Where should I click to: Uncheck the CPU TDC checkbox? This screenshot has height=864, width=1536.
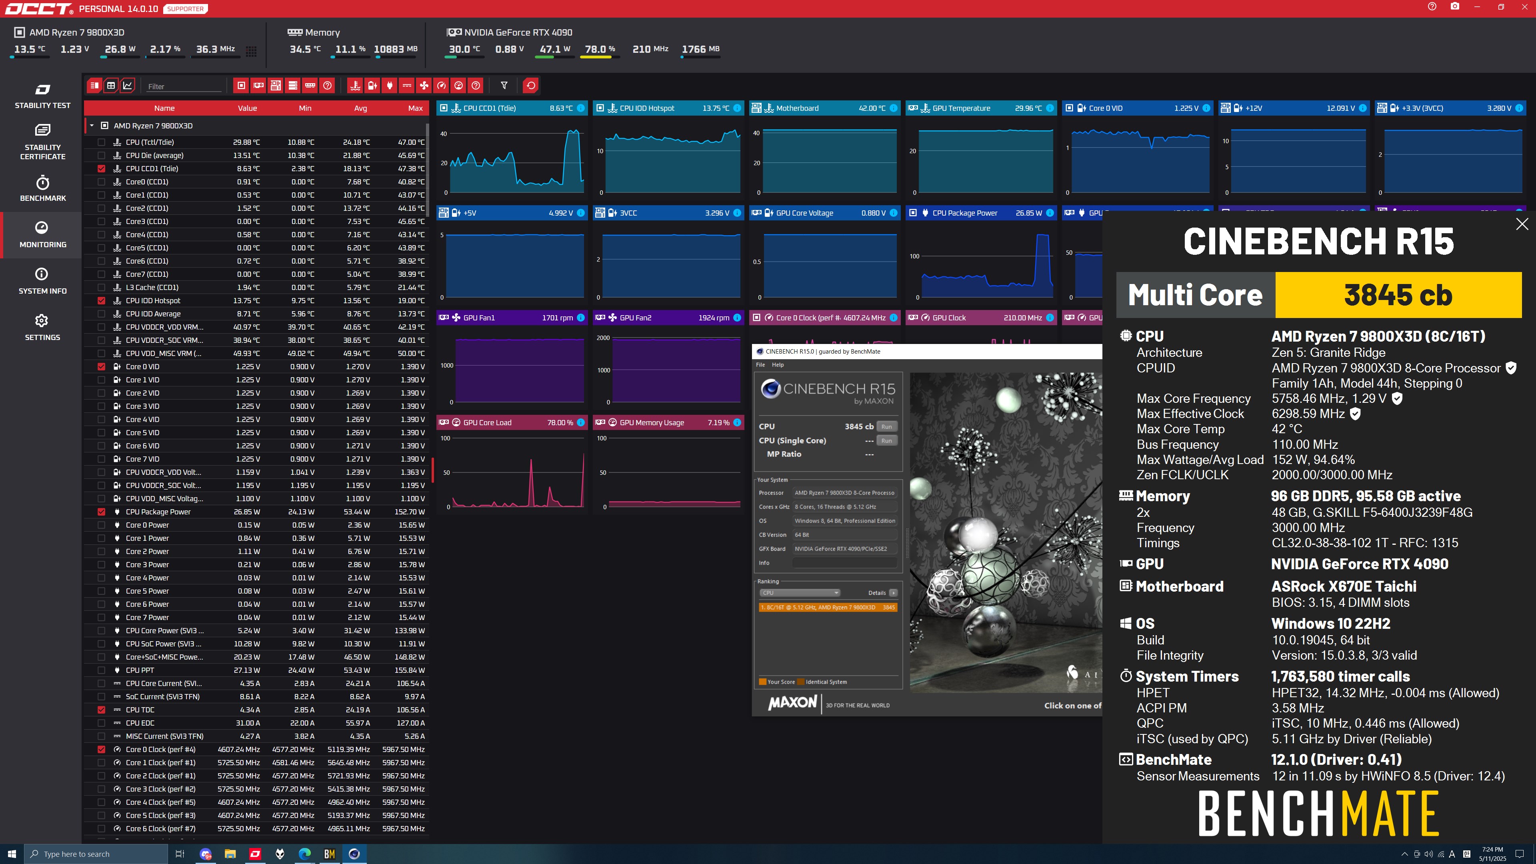[101, 710]
